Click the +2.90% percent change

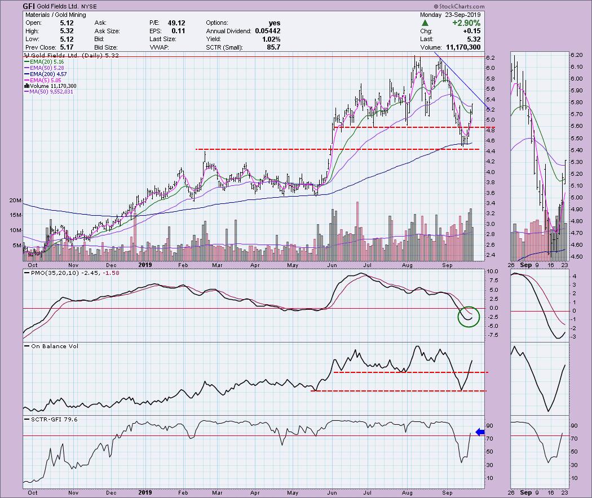click(467, 23)
